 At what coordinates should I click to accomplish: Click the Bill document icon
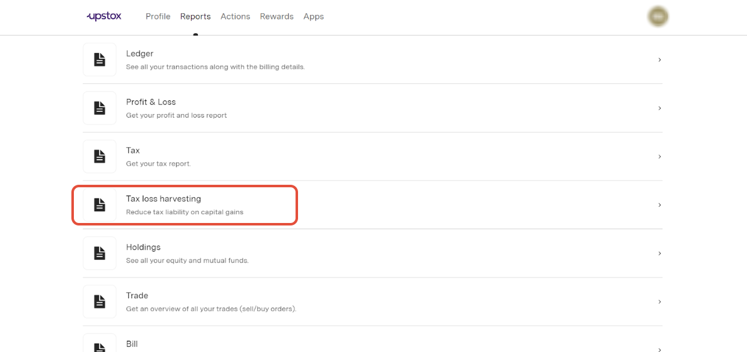[x=100, y=345]
